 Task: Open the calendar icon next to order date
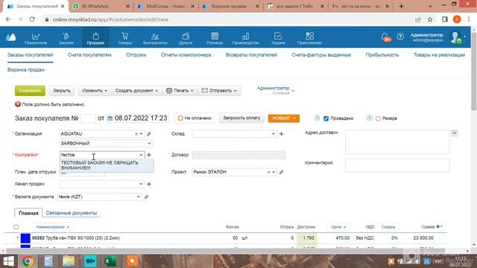click(110, 118)
